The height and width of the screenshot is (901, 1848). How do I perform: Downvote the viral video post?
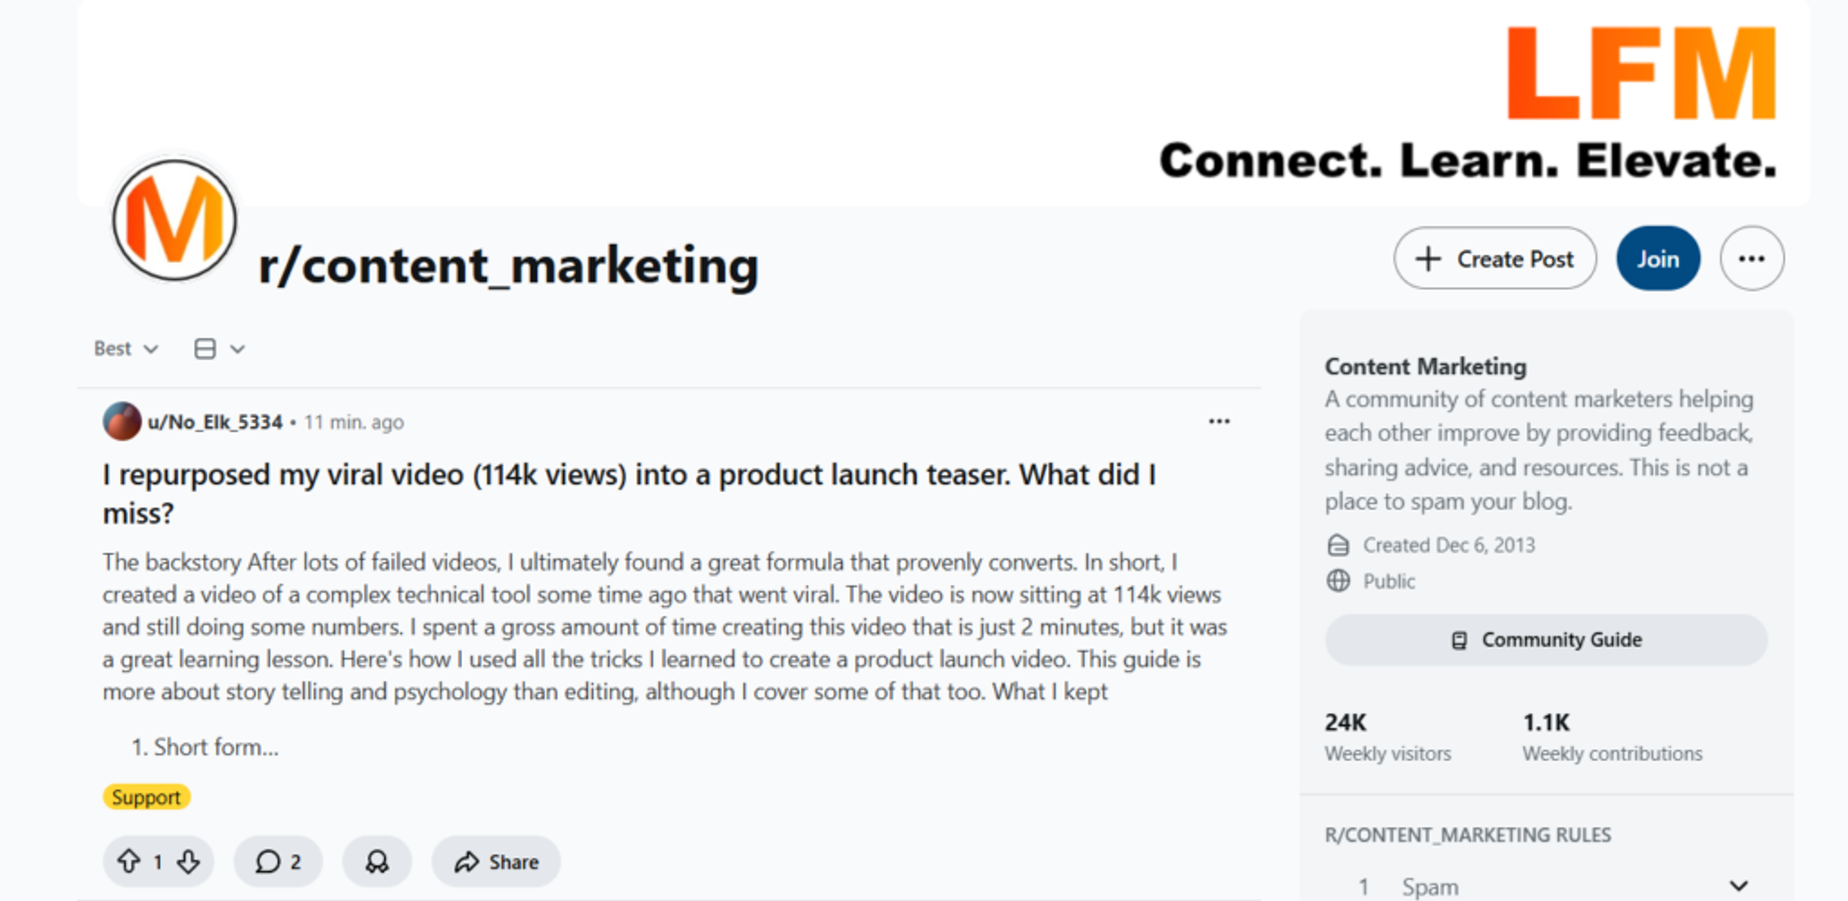point(189,862)
